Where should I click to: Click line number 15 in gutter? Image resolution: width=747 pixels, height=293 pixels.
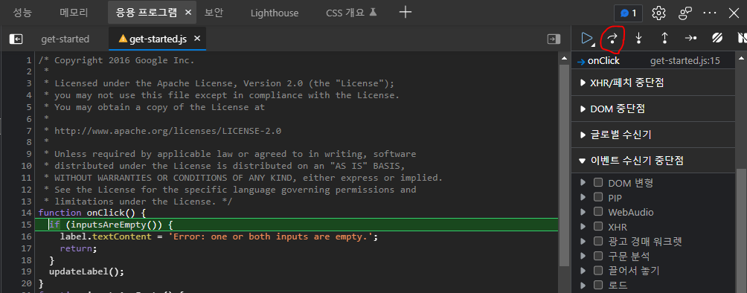click(x=26, y=225)
